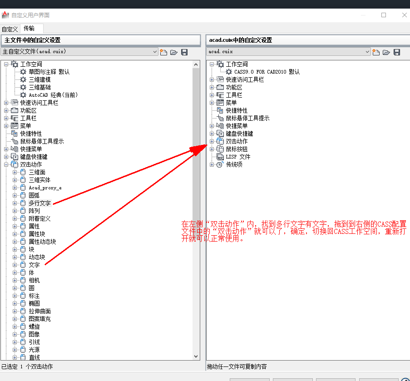Save current customization file in left pane
This screenshot has height=381, width=410.
point(184,52)
